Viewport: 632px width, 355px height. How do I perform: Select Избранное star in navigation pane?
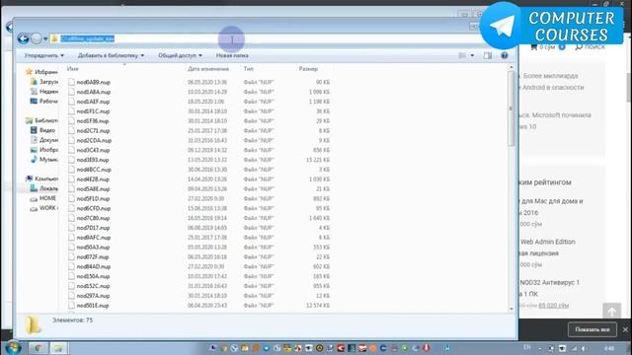click(29, 72)
